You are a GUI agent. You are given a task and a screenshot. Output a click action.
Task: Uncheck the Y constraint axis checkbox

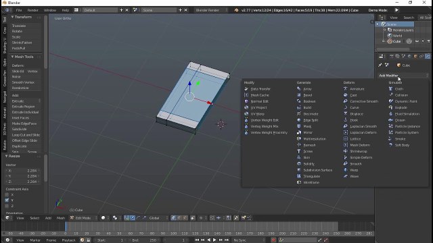click(x=7, y=200)
